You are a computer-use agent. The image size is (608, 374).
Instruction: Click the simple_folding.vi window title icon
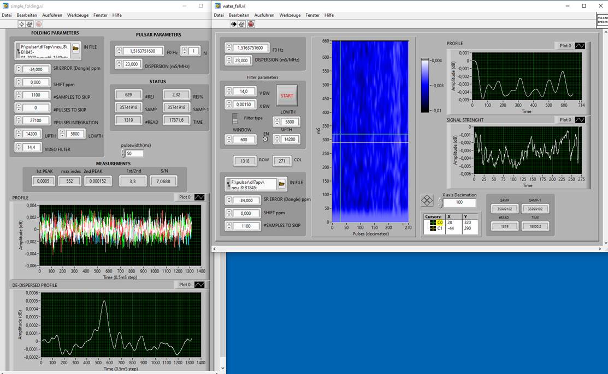pos(5,6)
